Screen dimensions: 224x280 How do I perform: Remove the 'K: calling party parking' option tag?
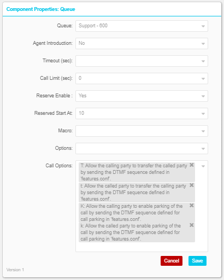192,206
